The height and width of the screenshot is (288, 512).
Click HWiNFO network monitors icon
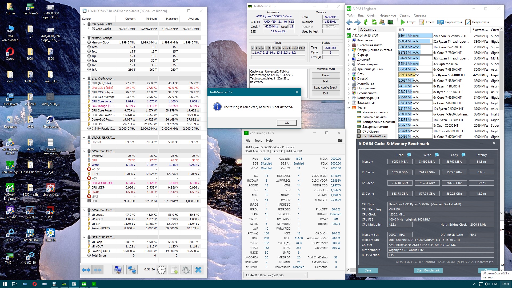[x=132, y=270]
